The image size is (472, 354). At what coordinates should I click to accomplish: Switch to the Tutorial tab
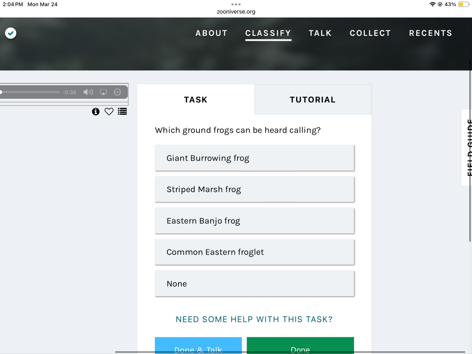click(x=313, y=100)
